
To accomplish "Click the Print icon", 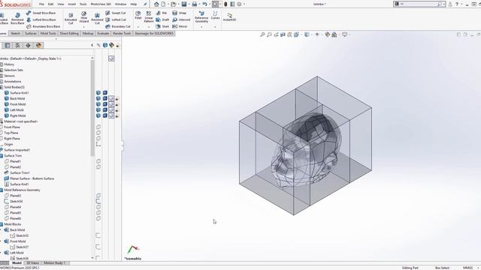I will click(195, 4).
